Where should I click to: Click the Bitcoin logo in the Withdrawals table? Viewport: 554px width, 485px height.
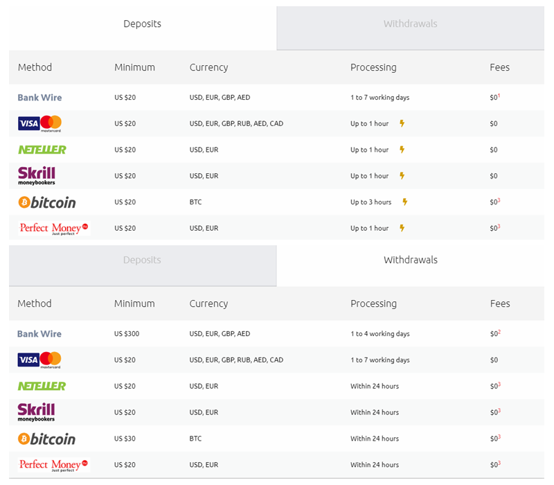click(46, 438)
